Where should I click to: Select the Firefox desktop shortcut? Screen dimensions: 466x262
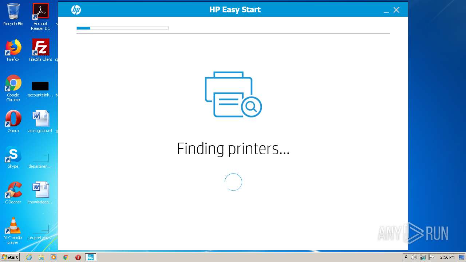[13, 50]
